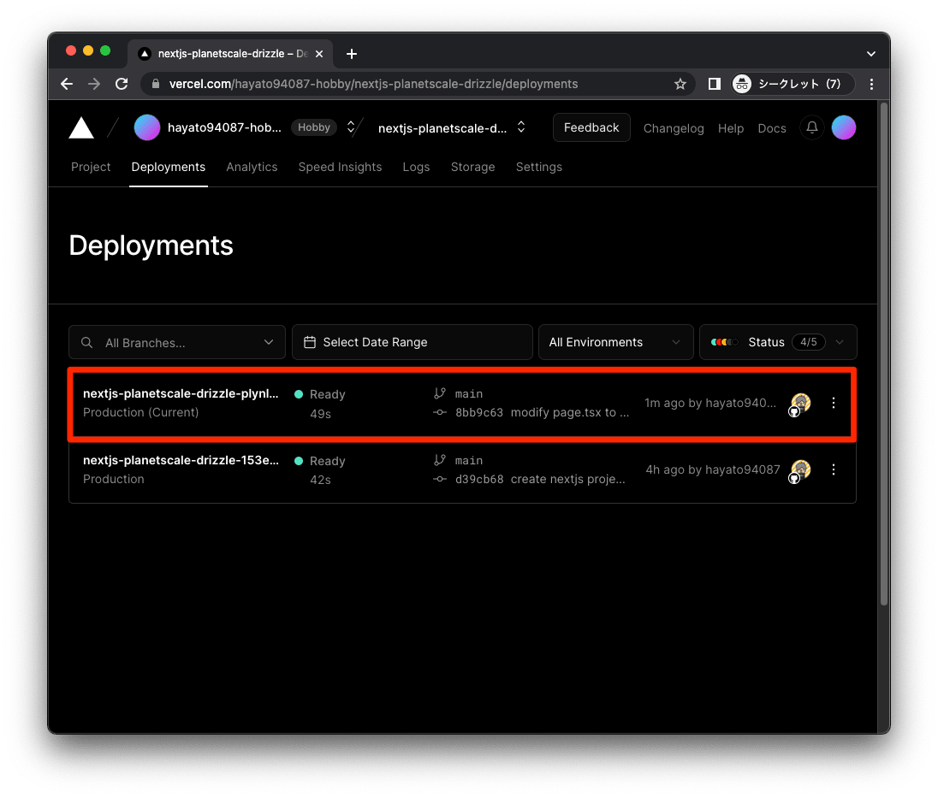Click the page vertical scrollbar
Image resolution: width=938 pixels, height=797 pixels.
pyautogui.click(x=883, y=354)
